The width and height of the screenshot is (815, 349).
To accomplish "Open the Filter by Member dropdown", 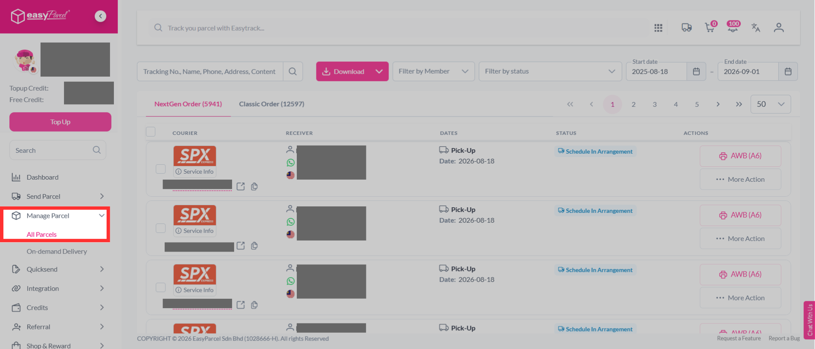I will 433,72.
